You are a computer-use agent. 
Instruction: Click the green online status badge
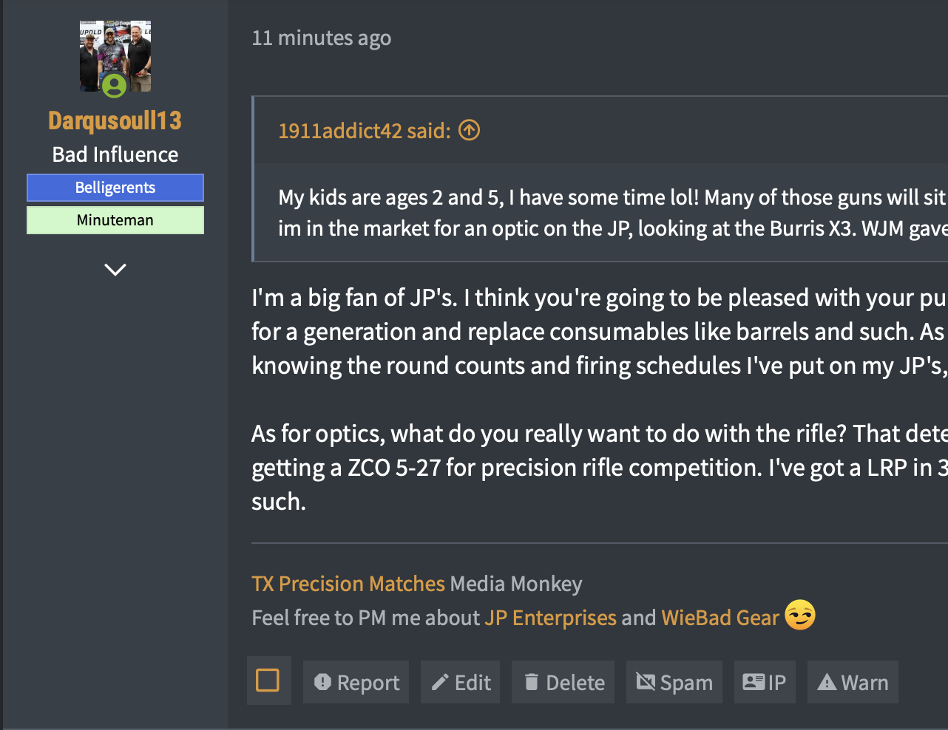[x=114, y=86]
